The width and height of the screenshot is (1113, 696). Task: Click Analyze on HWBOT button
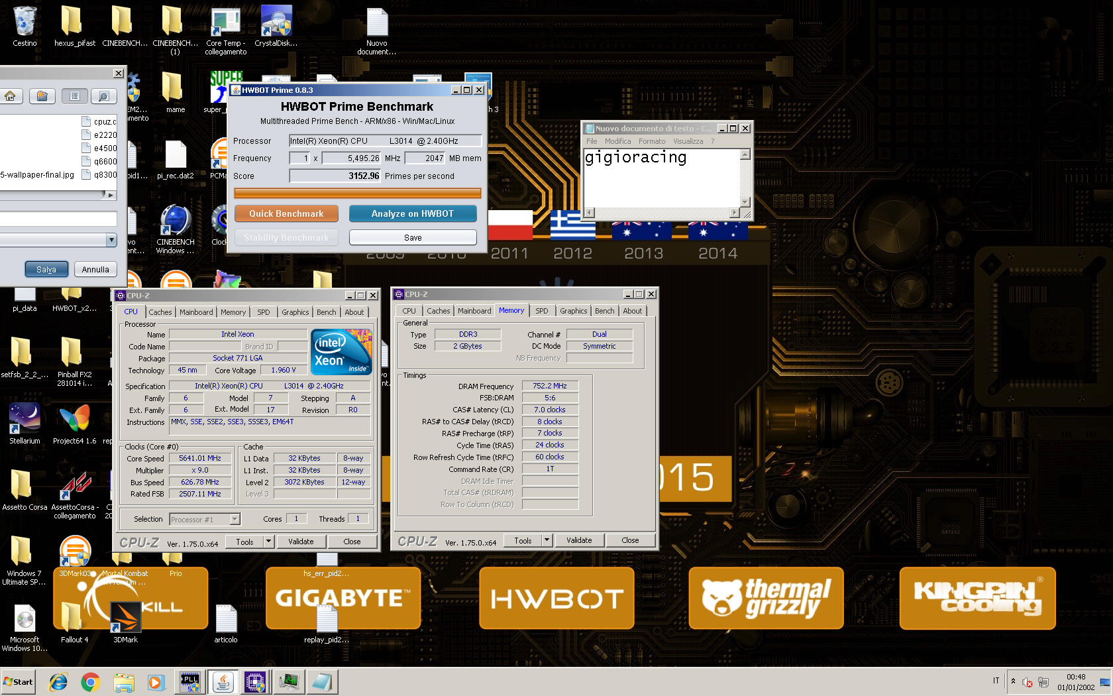413,213
